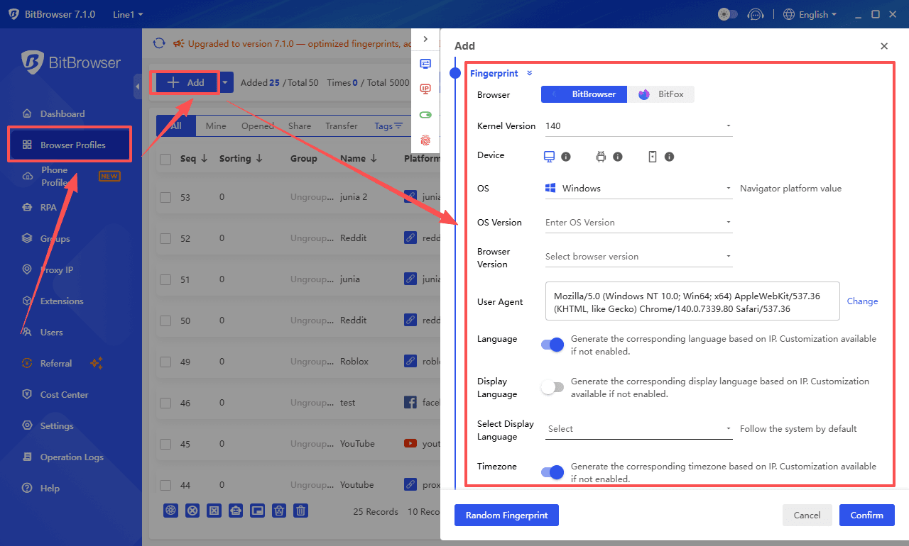Select the PC device icon in the Device row
The width and height of the screenshot is (909, 546).
(x=548, y=156)
